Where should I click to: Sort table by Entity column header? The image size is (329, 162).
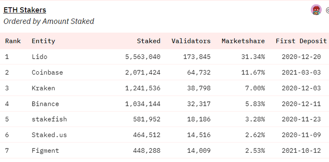pos(43,41)
